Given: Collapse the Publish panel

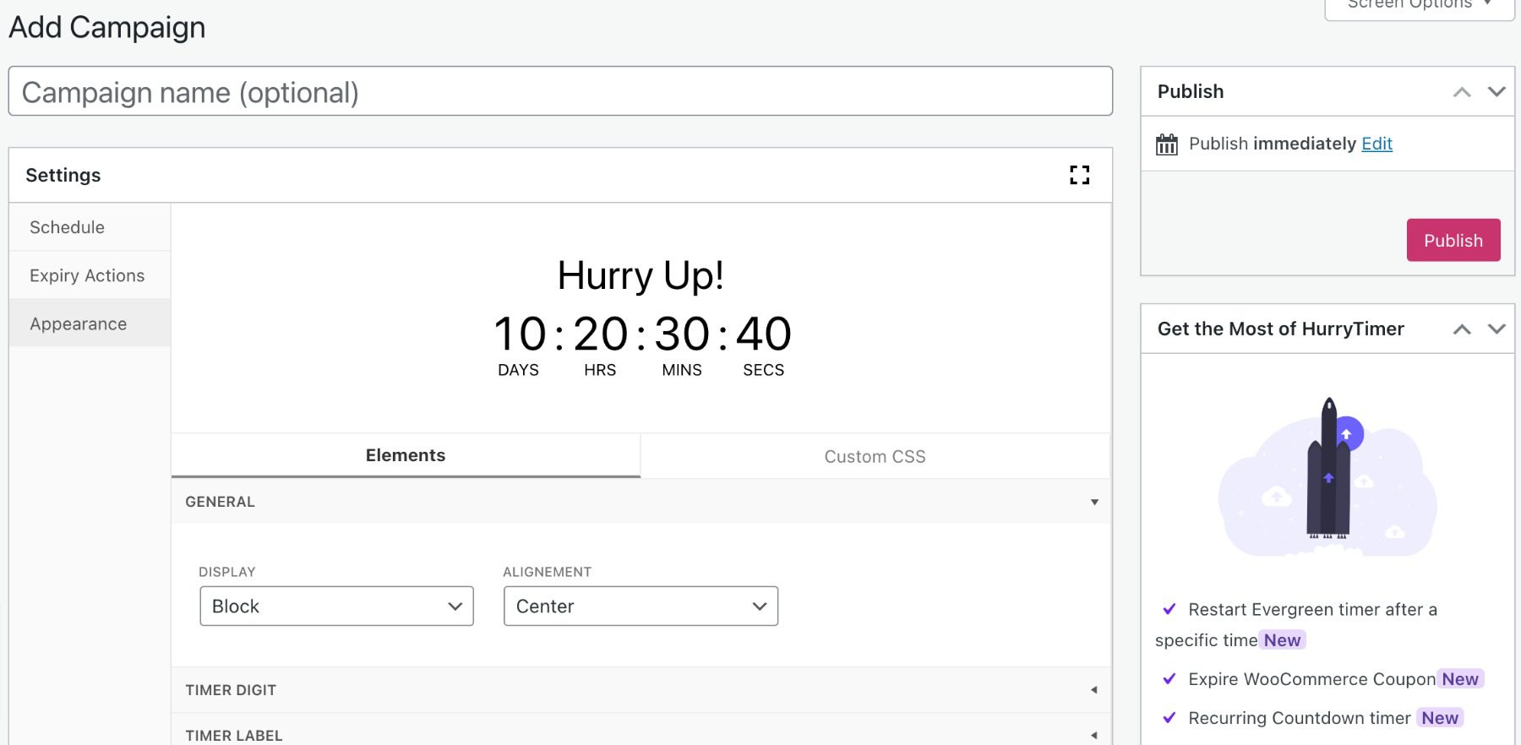Looking at the screenshot, I should click(1461, 91).
